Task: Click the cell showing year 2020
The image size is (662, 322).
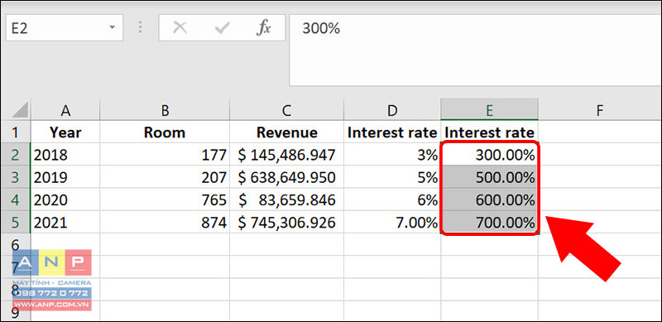Action: tap(65, 199)
